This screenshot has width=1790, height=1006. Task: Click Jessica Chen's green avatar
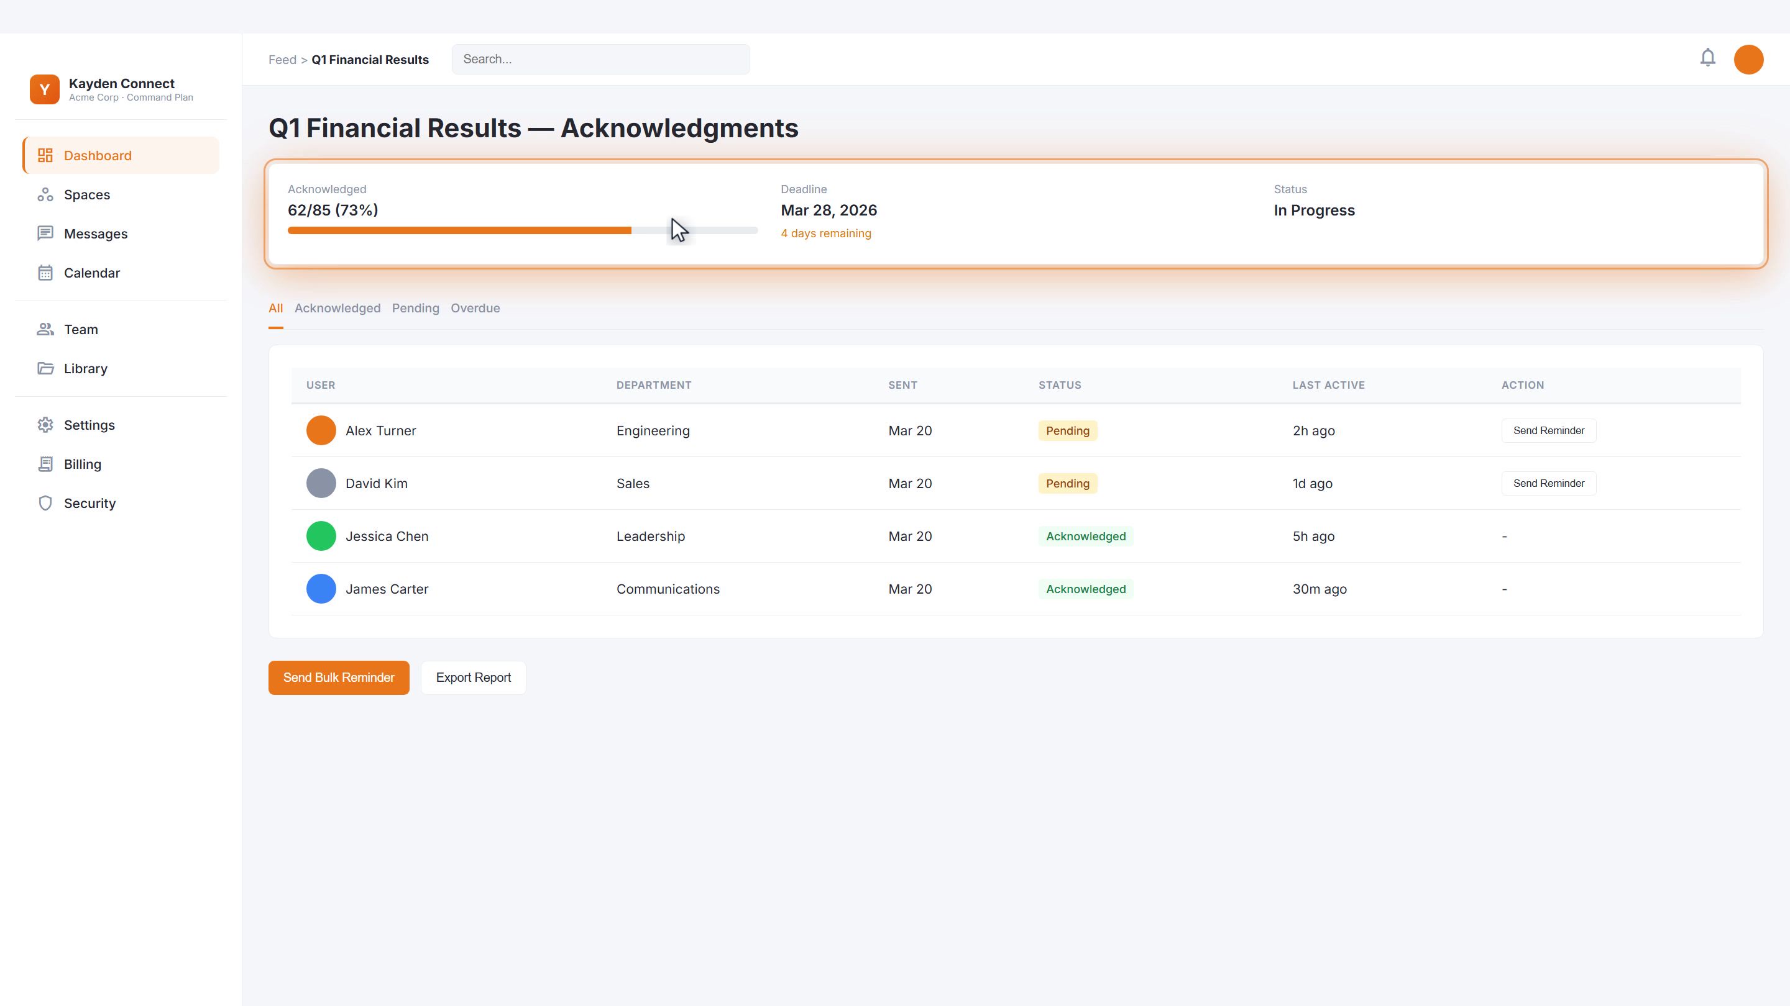coord(321,536)
